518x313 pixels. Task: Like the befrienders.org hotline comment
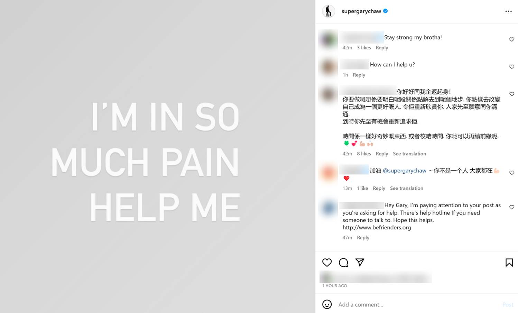(x=512, y=207)
